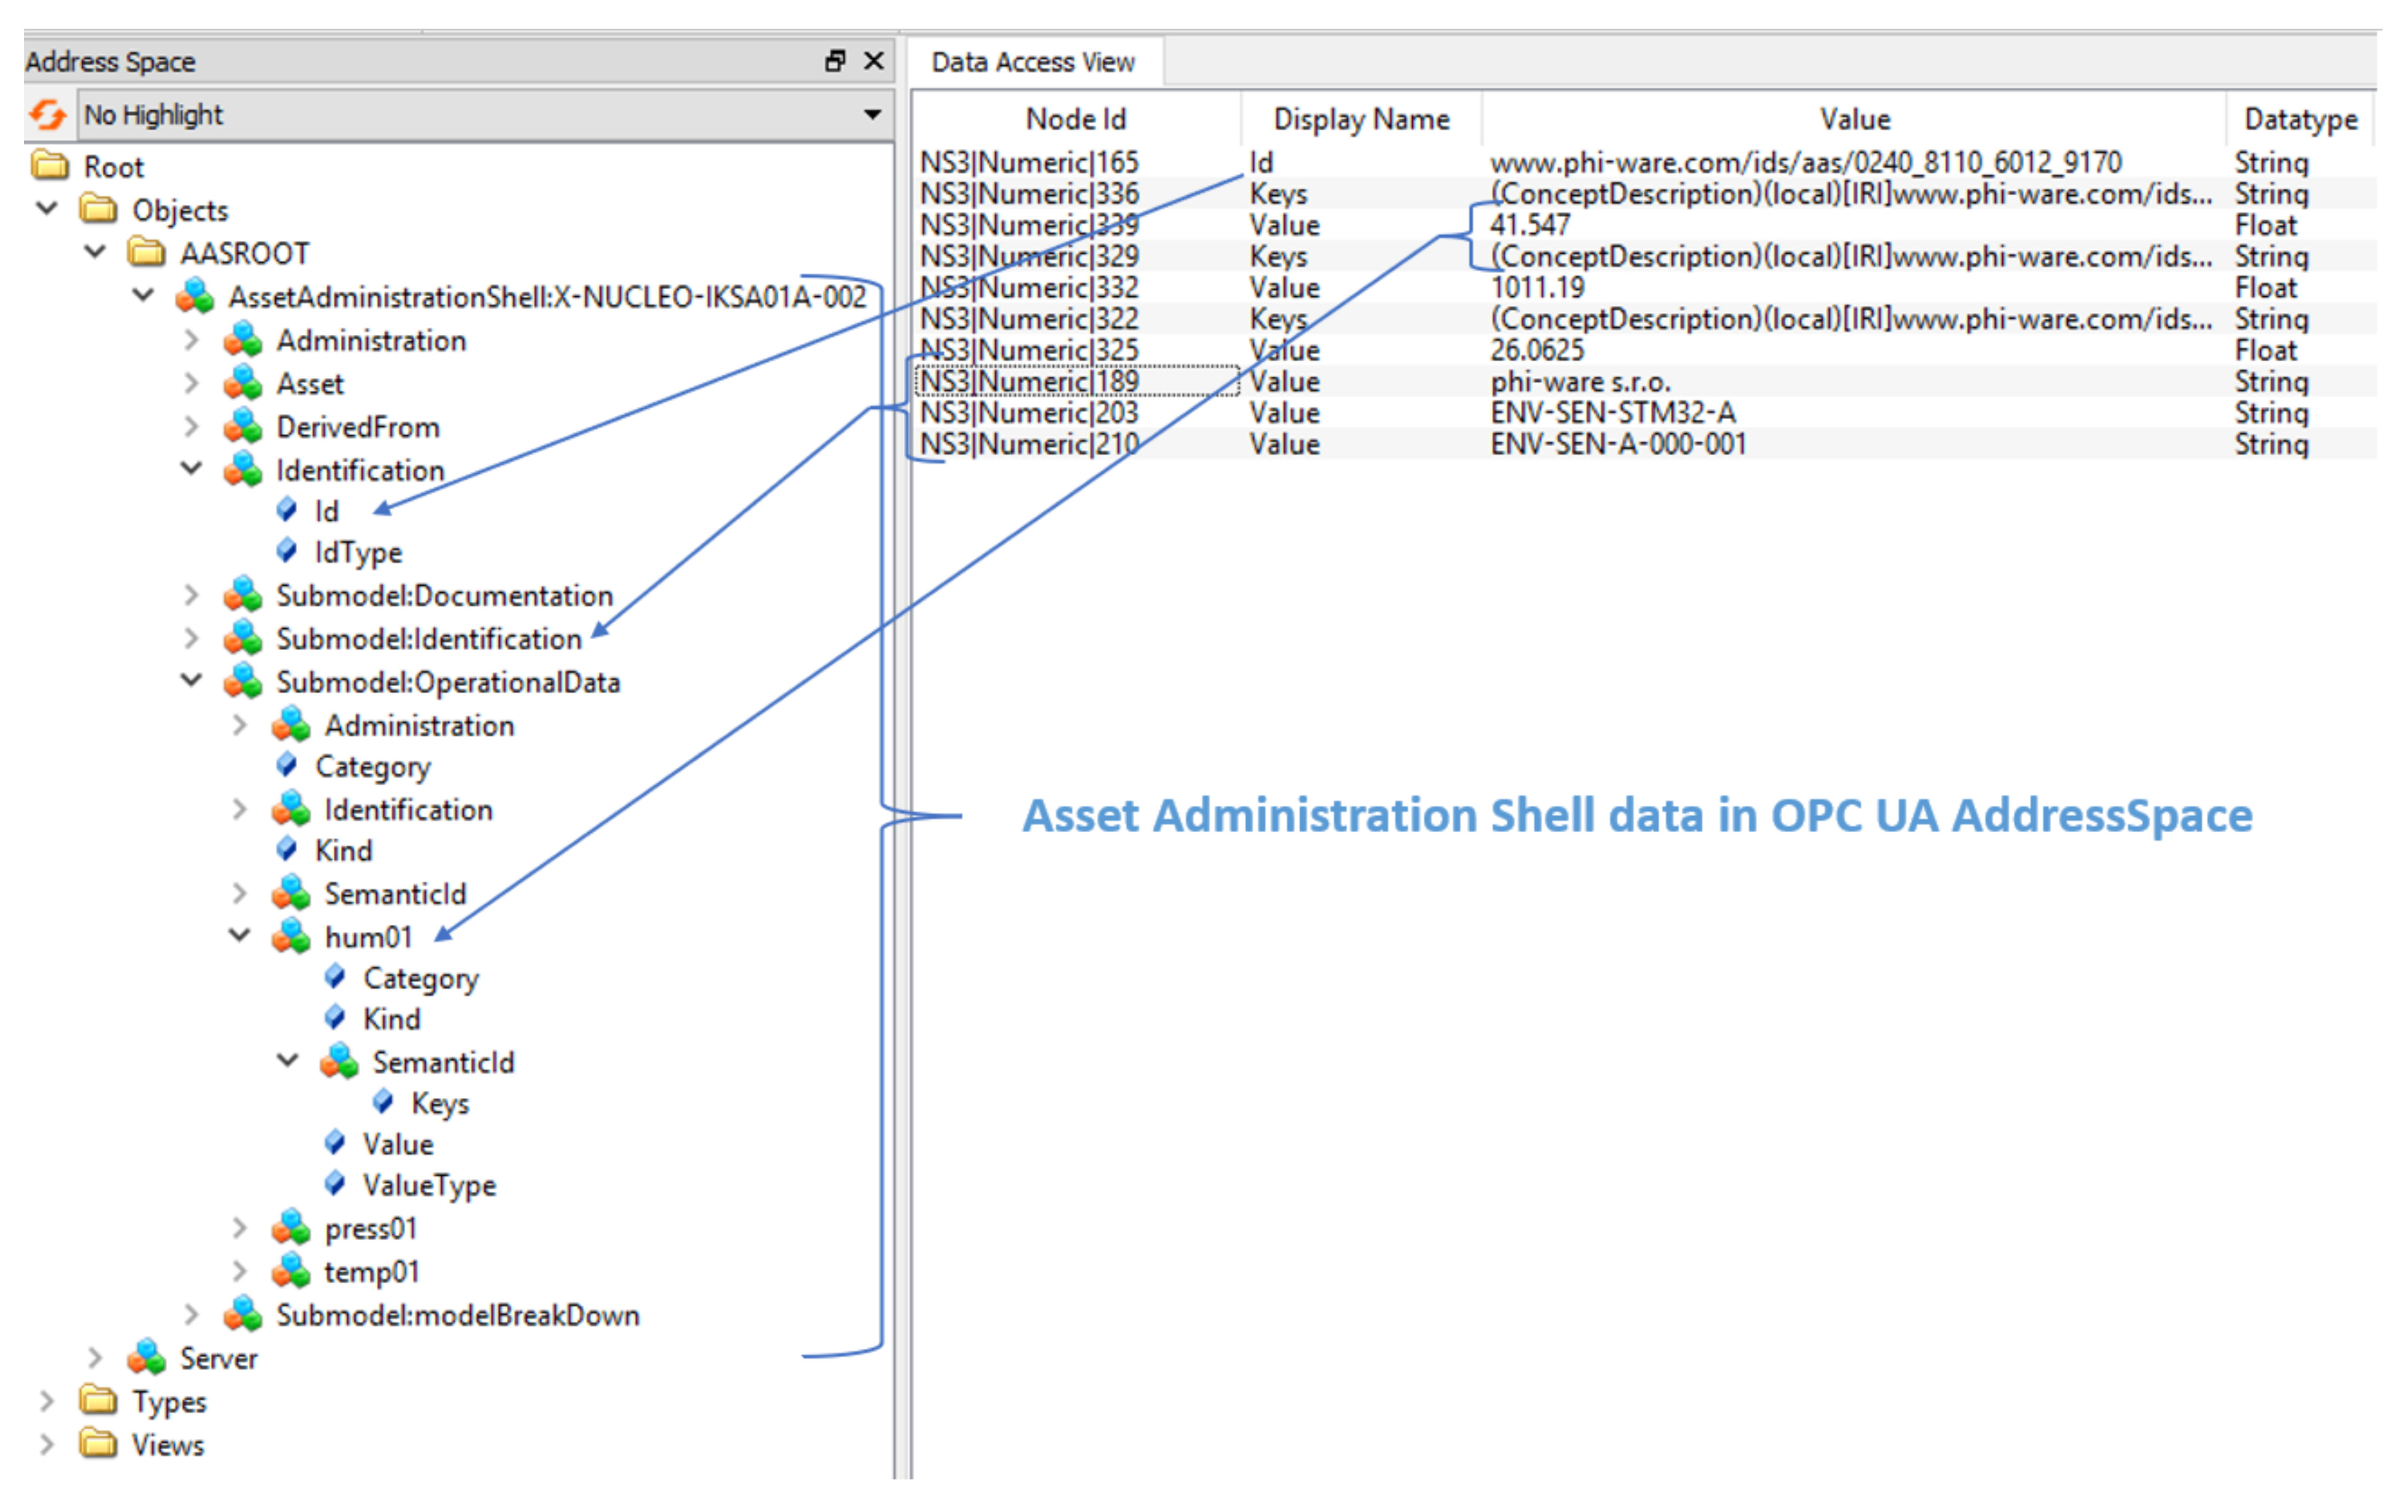Expand the Submodel:Documentation node

click(191, 596)
